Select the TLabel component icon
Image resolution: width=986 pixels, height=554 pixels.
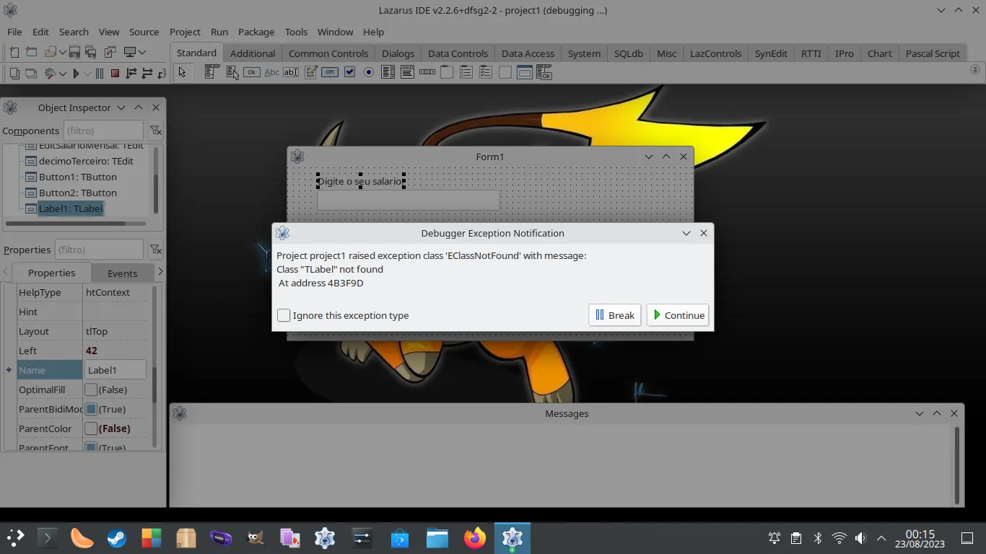click(271, 72)
